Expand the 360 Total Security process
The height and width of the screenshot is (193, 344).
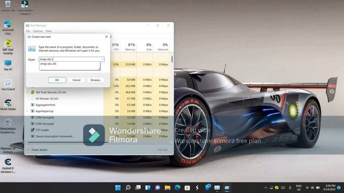pos(27,92)
